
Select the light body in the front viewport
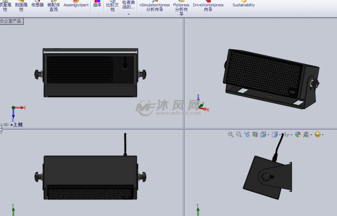pos(90,177)
